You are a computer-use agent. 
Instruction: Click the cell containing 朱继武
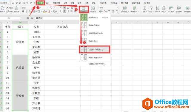(x=36, y=47)
